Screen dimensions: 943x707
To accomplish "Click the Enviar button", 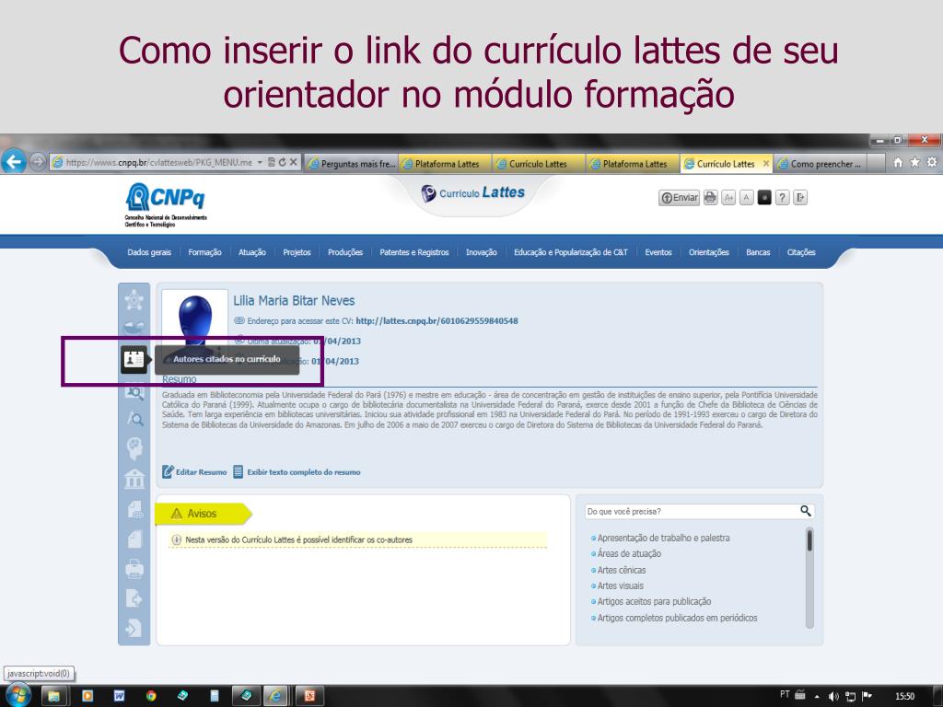I will [x=679, y=197].
